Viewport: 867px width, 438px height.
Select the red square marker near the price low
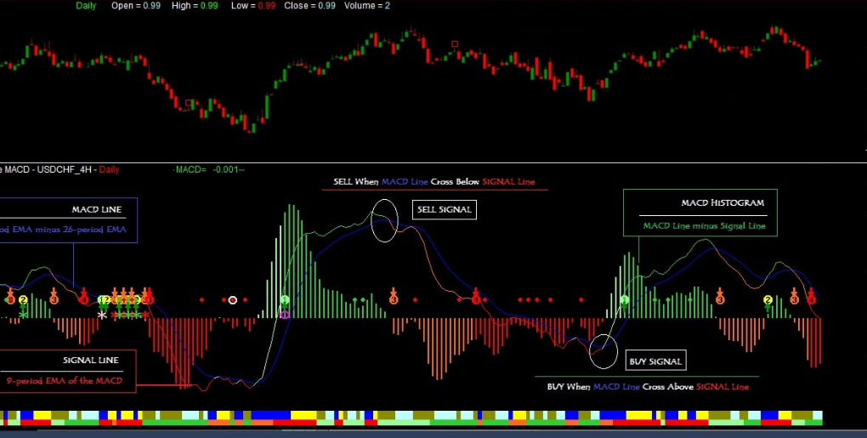click(x=189, y=104)
